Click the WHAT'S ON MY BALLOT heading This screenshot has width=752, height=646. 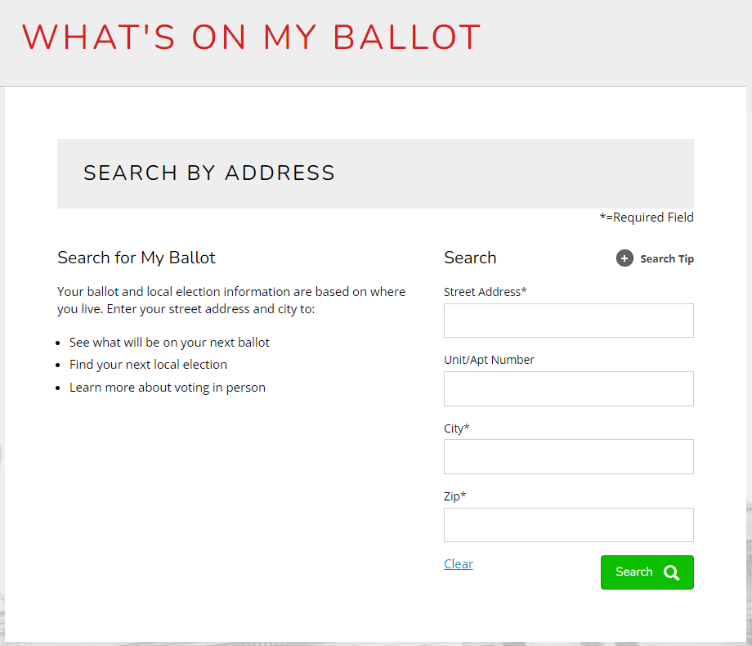coord(252,37)
